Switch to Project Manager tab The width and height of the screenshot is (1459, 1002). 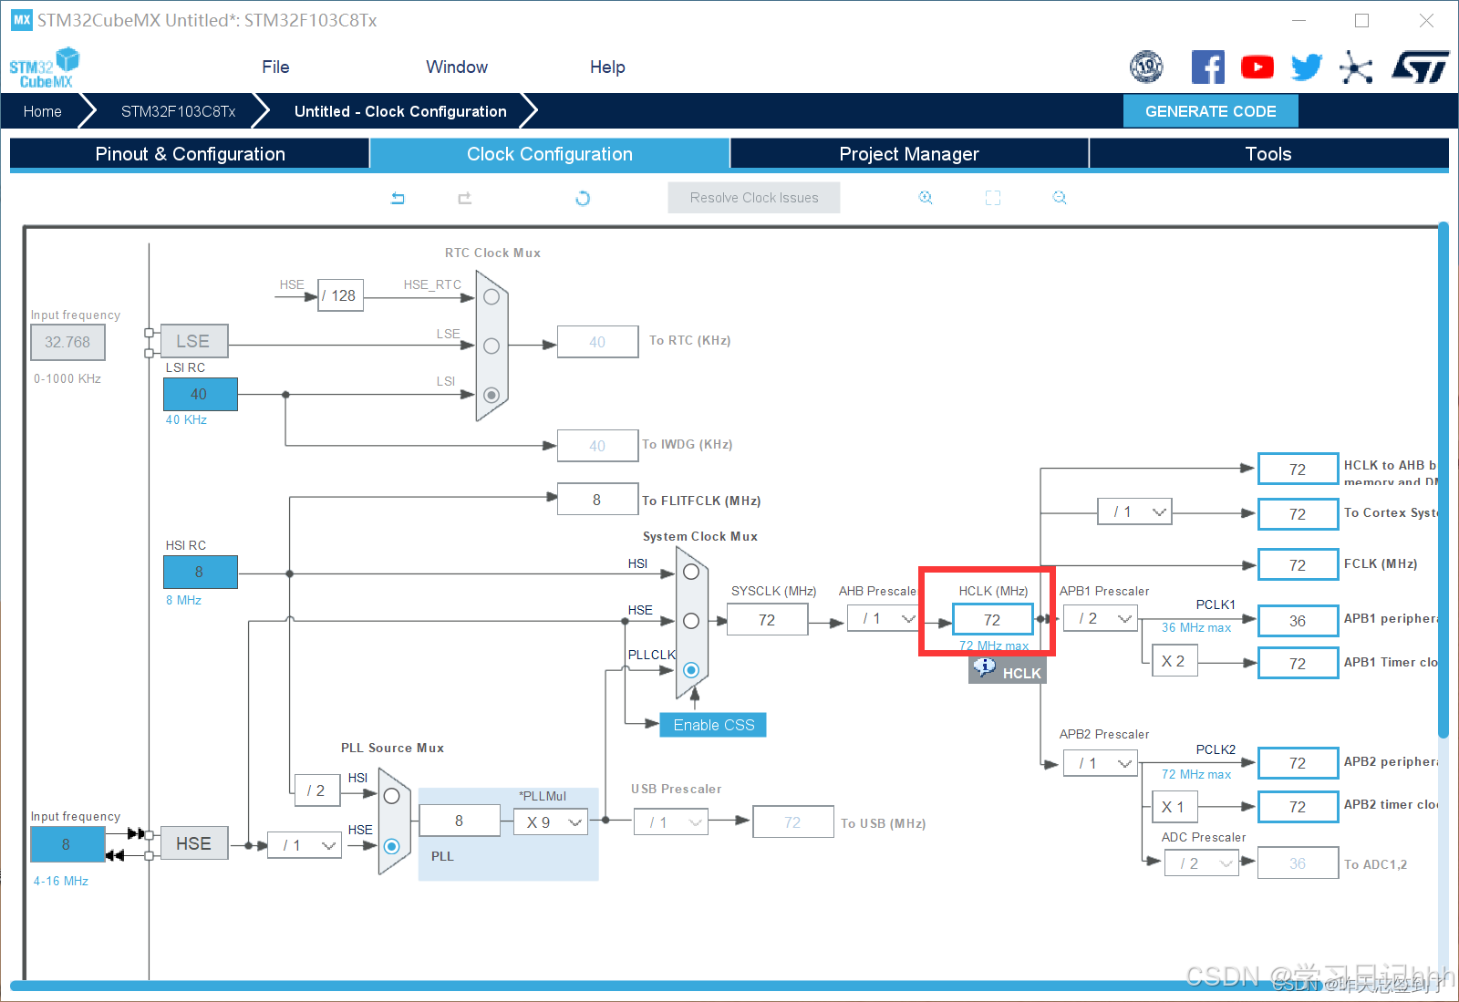tap(909, 154)
